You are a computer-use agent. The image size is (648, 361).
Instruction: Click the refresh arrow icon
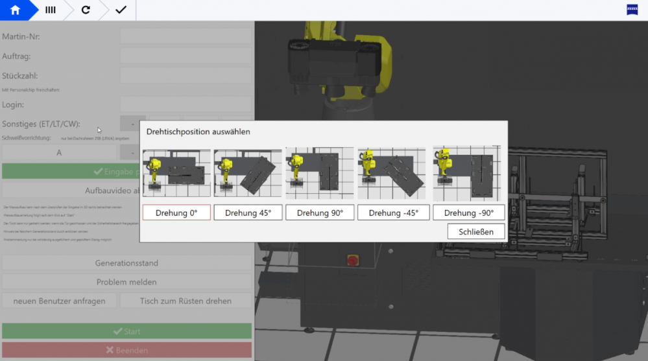tap(86, 10)
